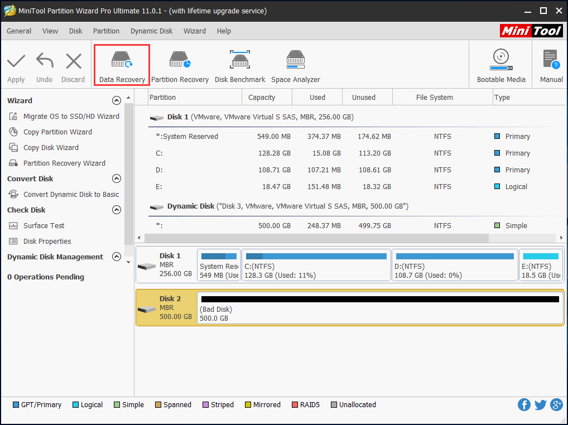Click the Bootable Media icon
Viewport: 568px width, 425px height.
(x=500, y=64)
